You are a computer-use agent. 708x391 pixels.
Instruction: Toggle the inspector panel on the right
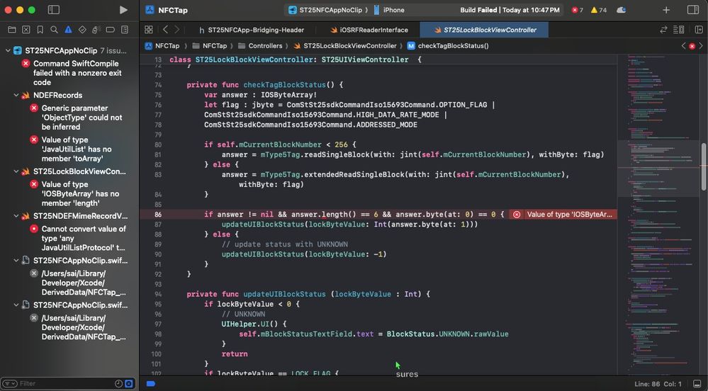point(692,10)
